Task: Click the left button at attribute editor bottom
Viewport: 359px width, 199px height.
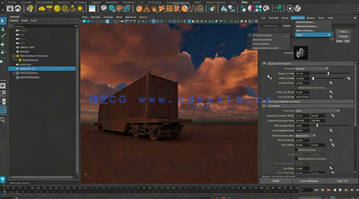Action: 276,181
